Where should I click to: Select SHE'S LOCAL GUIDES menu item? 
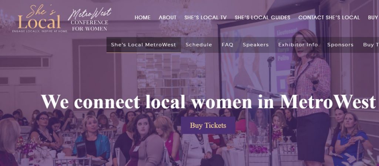262,18
